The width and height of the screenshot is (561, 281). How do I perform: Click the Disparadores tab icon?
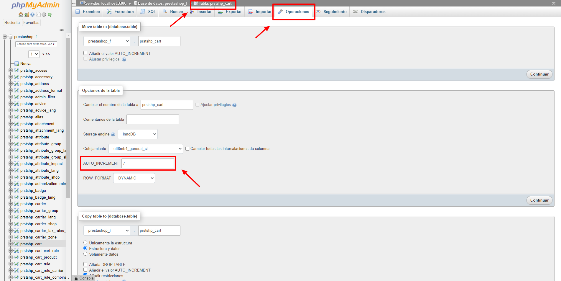356,12
